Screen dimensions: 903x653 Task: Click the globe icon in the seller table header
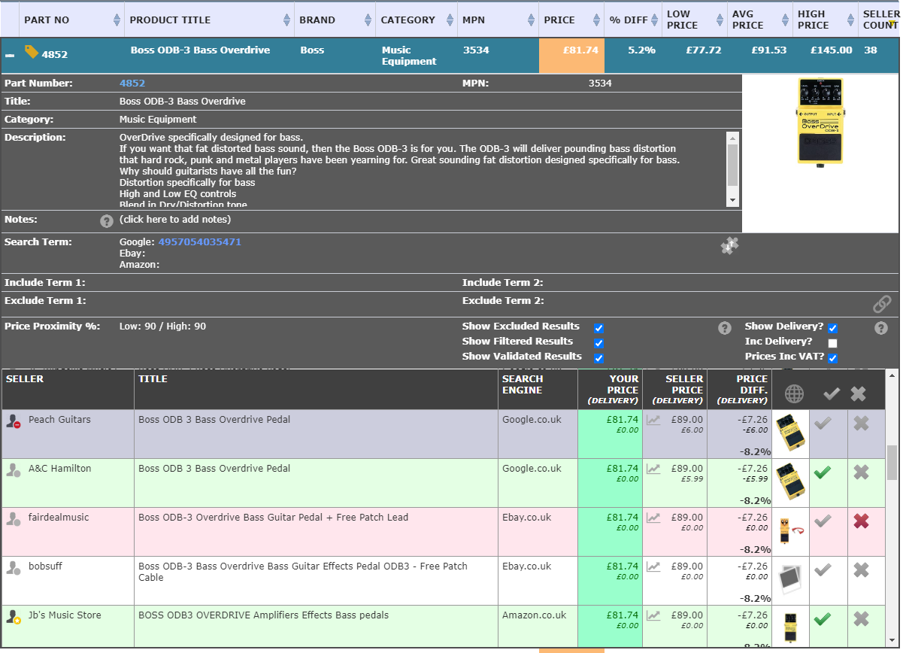[x=794, y=393]
